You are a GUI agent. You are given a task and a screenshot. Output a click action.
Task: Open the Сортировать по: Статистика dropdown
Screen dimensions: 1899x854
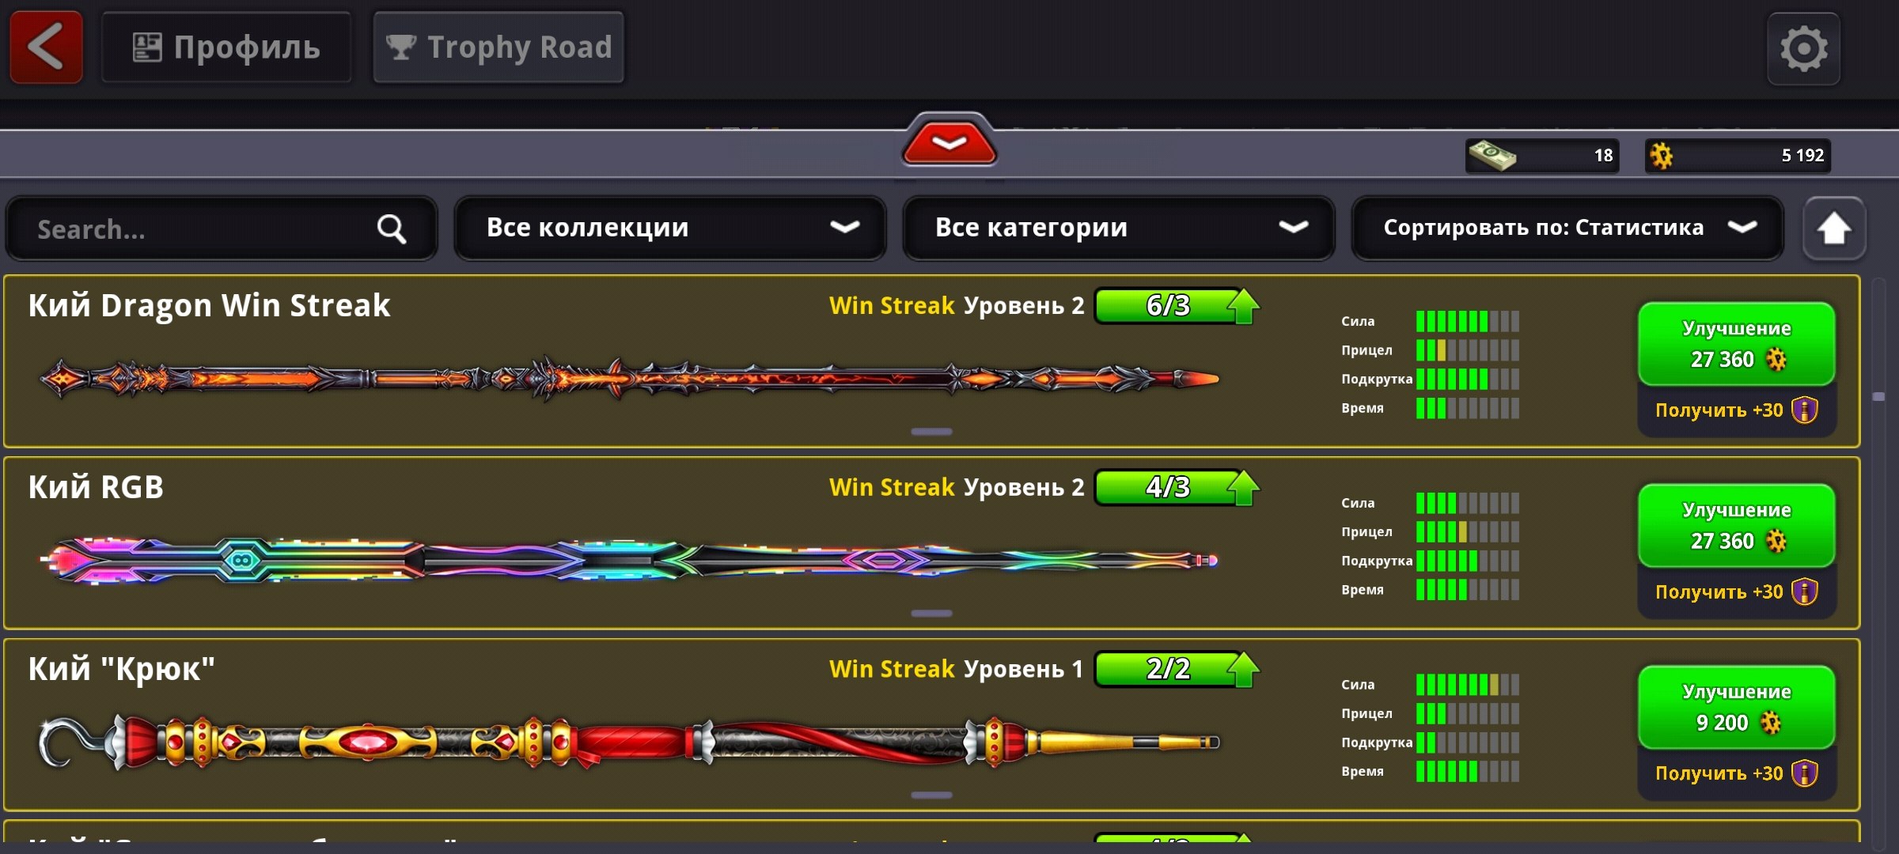(1567, 228)
